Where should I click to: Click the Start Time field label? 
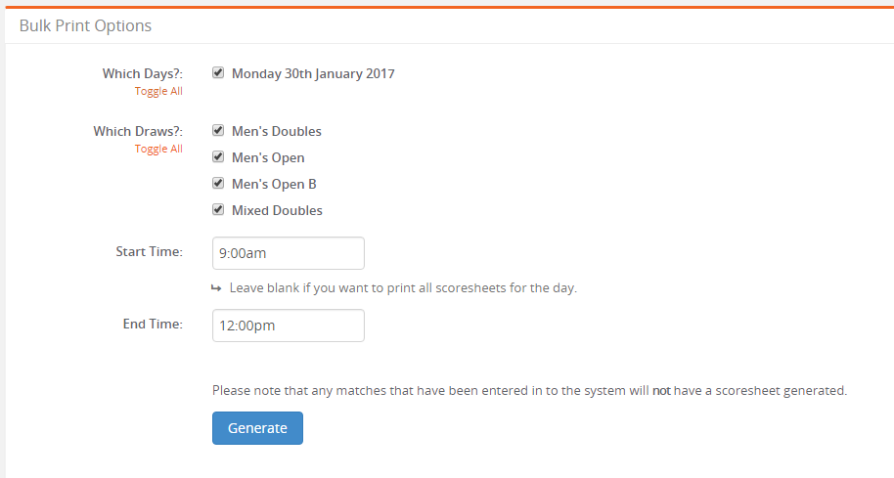coord(150,251)
